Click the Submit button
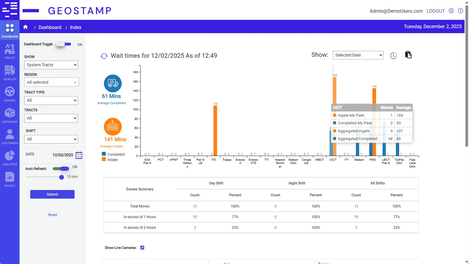This screenshot has height=264, width=469. coord(52,194)
